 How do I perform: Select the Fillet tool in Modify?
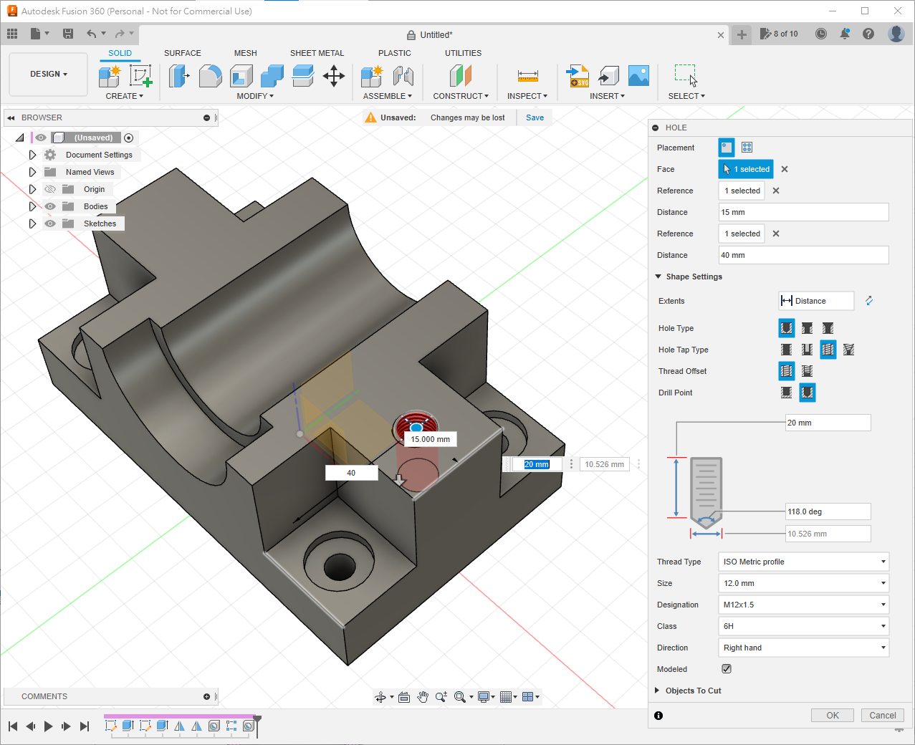(210, 76)
